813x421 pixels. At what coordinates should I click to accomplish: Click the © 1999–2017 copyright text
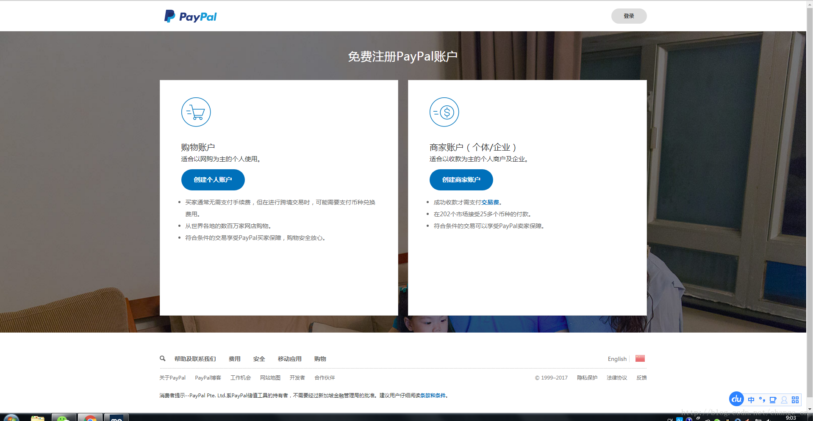(x=551, y=378)
